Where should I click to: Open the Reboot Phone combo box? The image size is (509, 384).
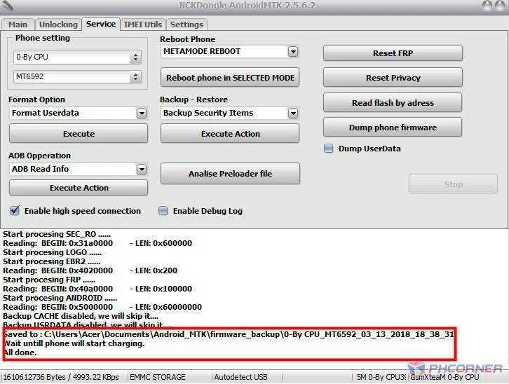point(229,52)
